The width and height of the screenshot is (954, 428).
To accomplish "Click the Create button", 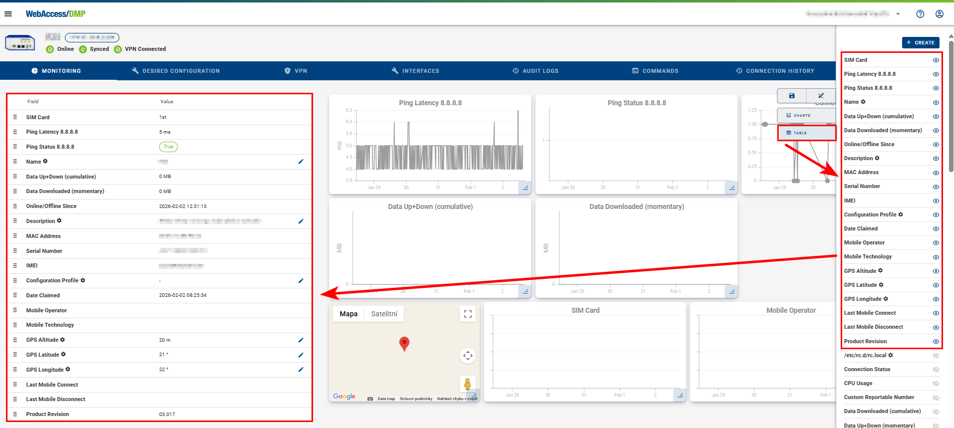I will 920,43.
